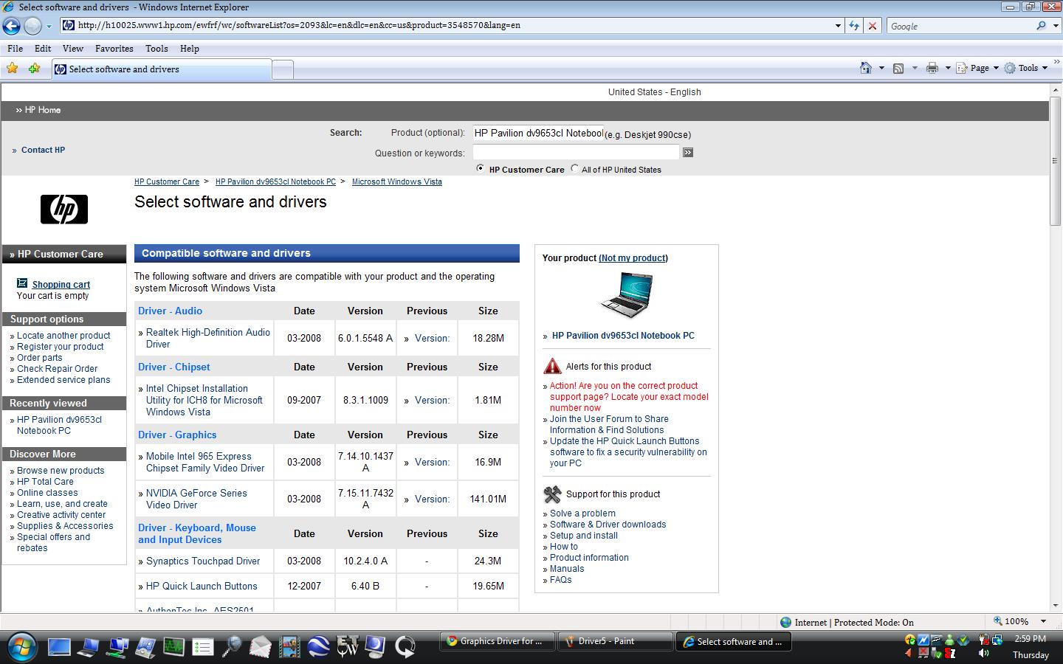Click the search go arrow button
Screen dimensions: 1063x664
point(688,153)
